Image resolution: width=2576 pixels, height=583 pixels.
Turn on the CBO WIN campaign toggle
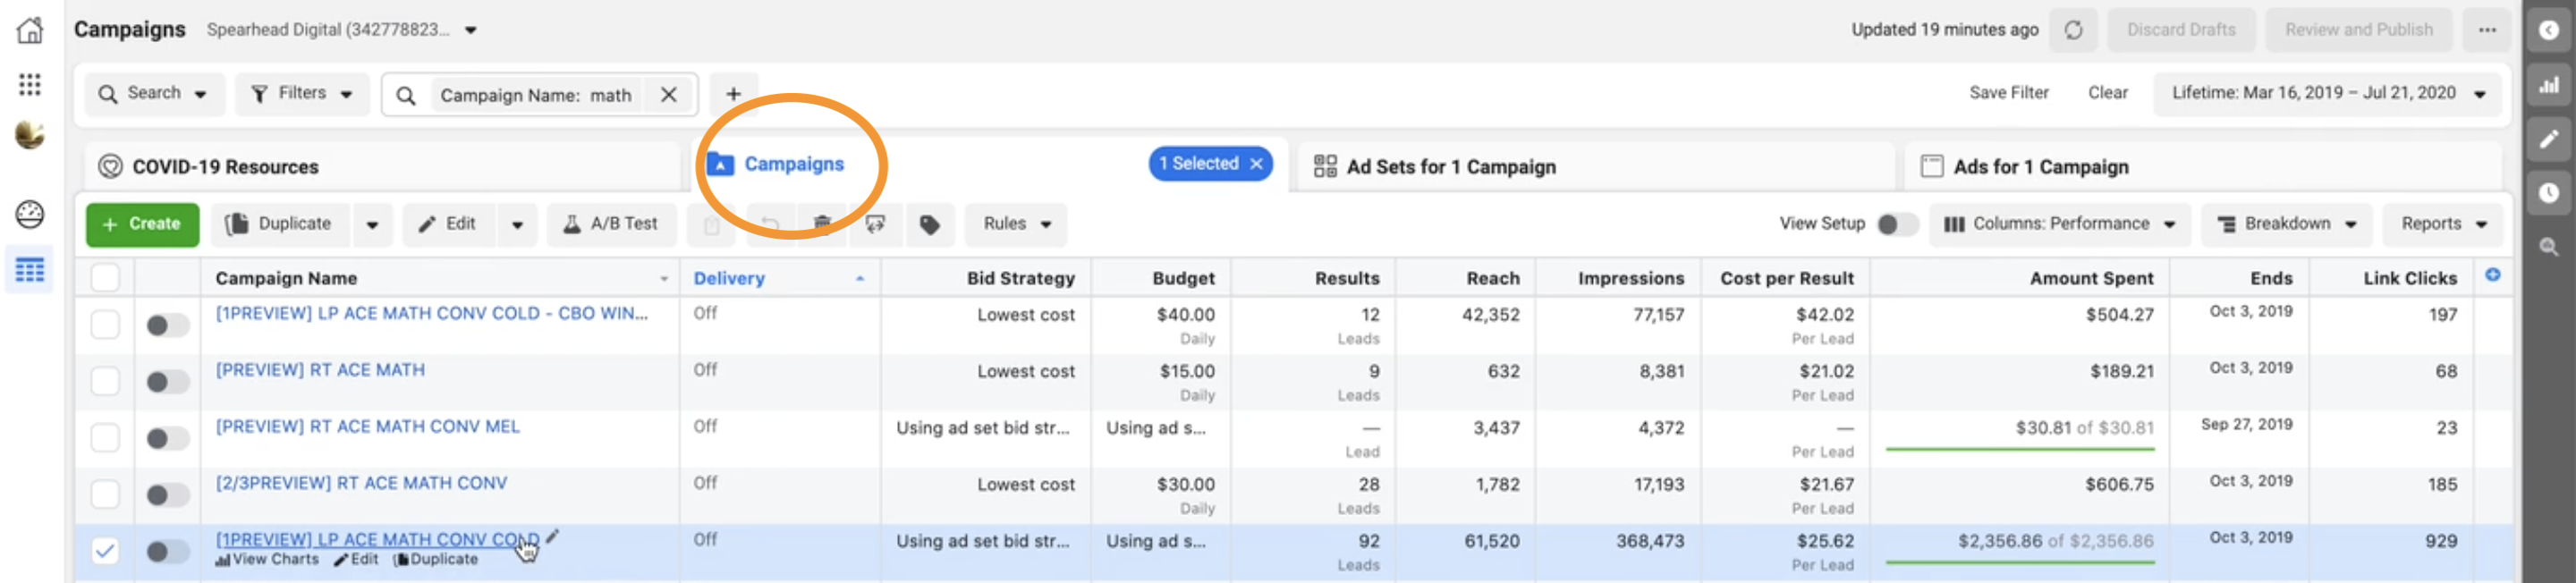(167, 325)
